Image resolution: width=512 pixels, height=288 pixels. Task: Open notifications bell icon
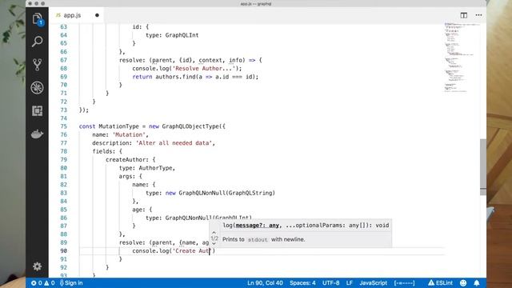click(477, 282)
